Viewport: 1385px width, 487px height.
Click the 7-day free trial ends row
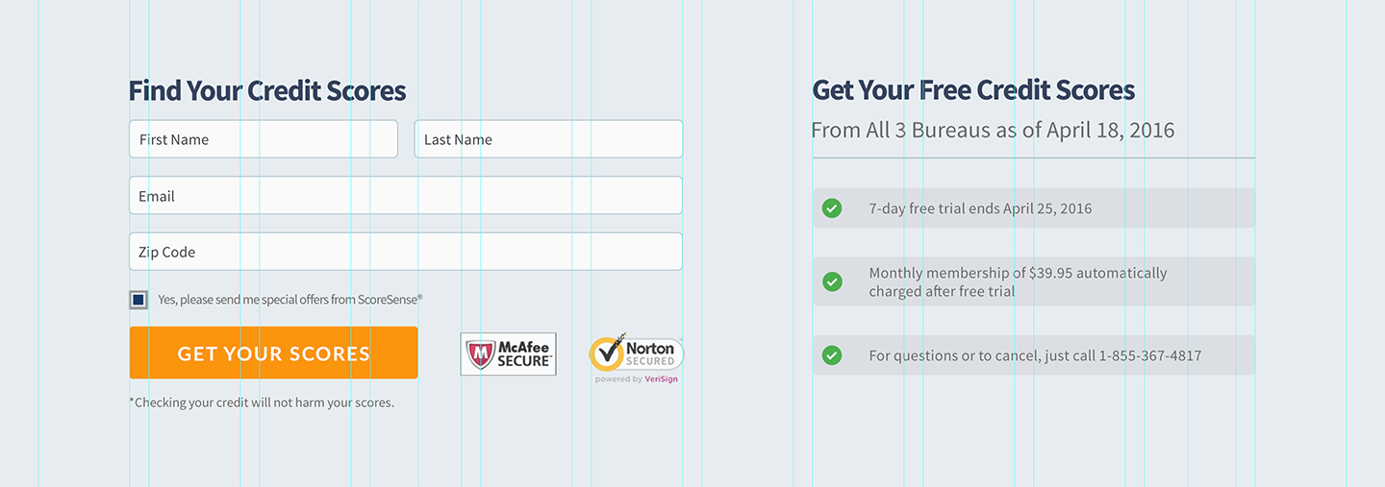coord(1034,208)
